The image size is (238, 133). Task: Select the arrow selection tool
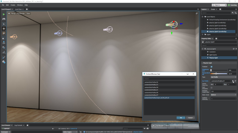click(4, 24)
